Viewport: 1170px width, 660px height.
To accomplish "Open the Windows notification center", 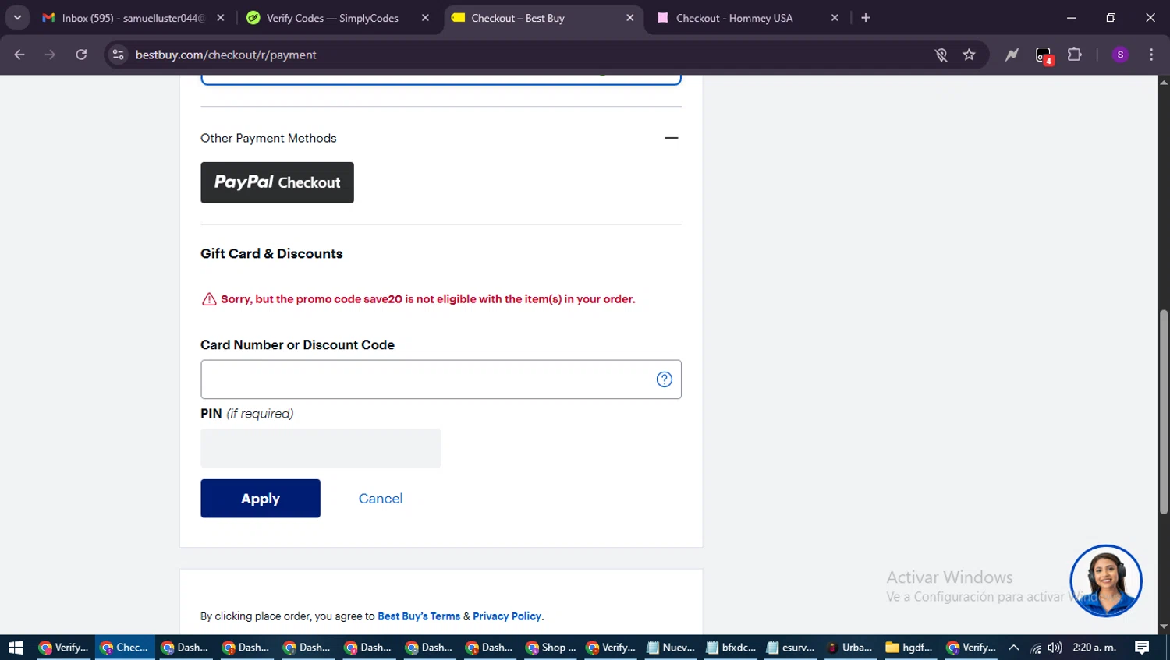I will coord(1142,648).
